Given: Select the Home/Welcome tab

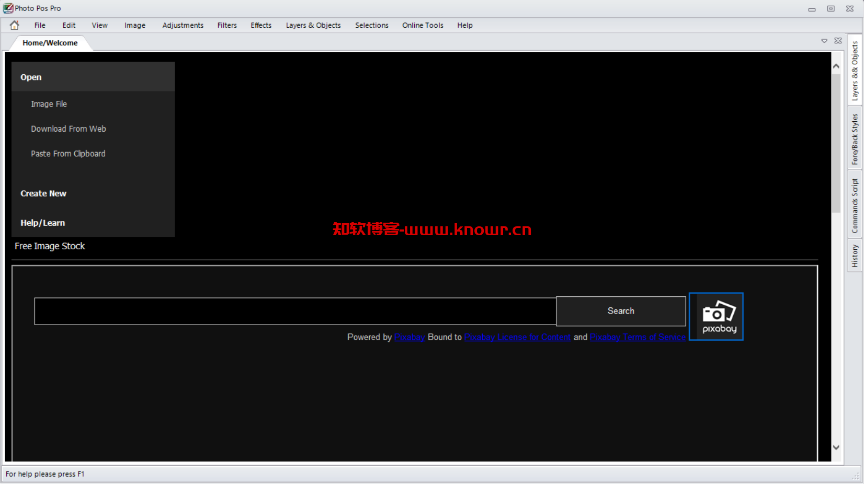Looking at the screenshot, I should click(x=50, y=43).
